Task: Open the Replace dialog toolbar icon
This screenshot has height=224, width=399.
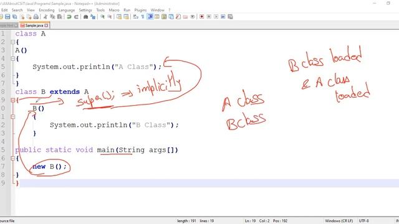Action: pyautogui.click(x=93, y=17)
